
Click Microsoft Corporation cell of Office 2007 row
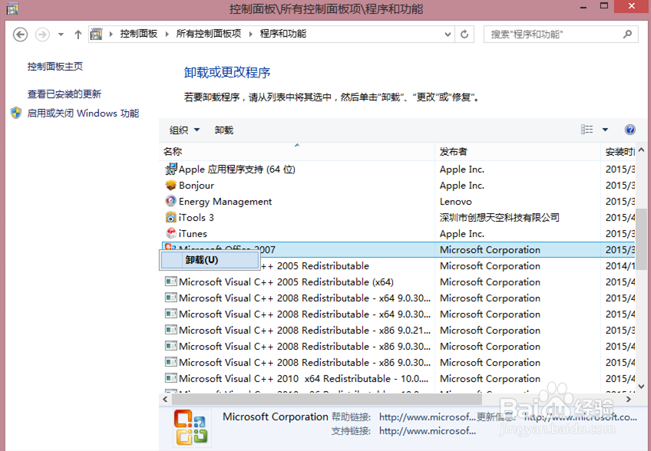coord(490,250)
